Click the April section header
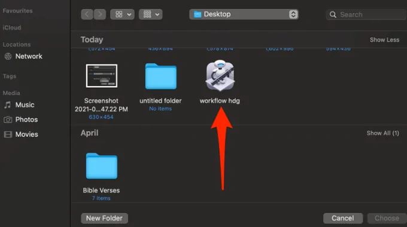 89,133
